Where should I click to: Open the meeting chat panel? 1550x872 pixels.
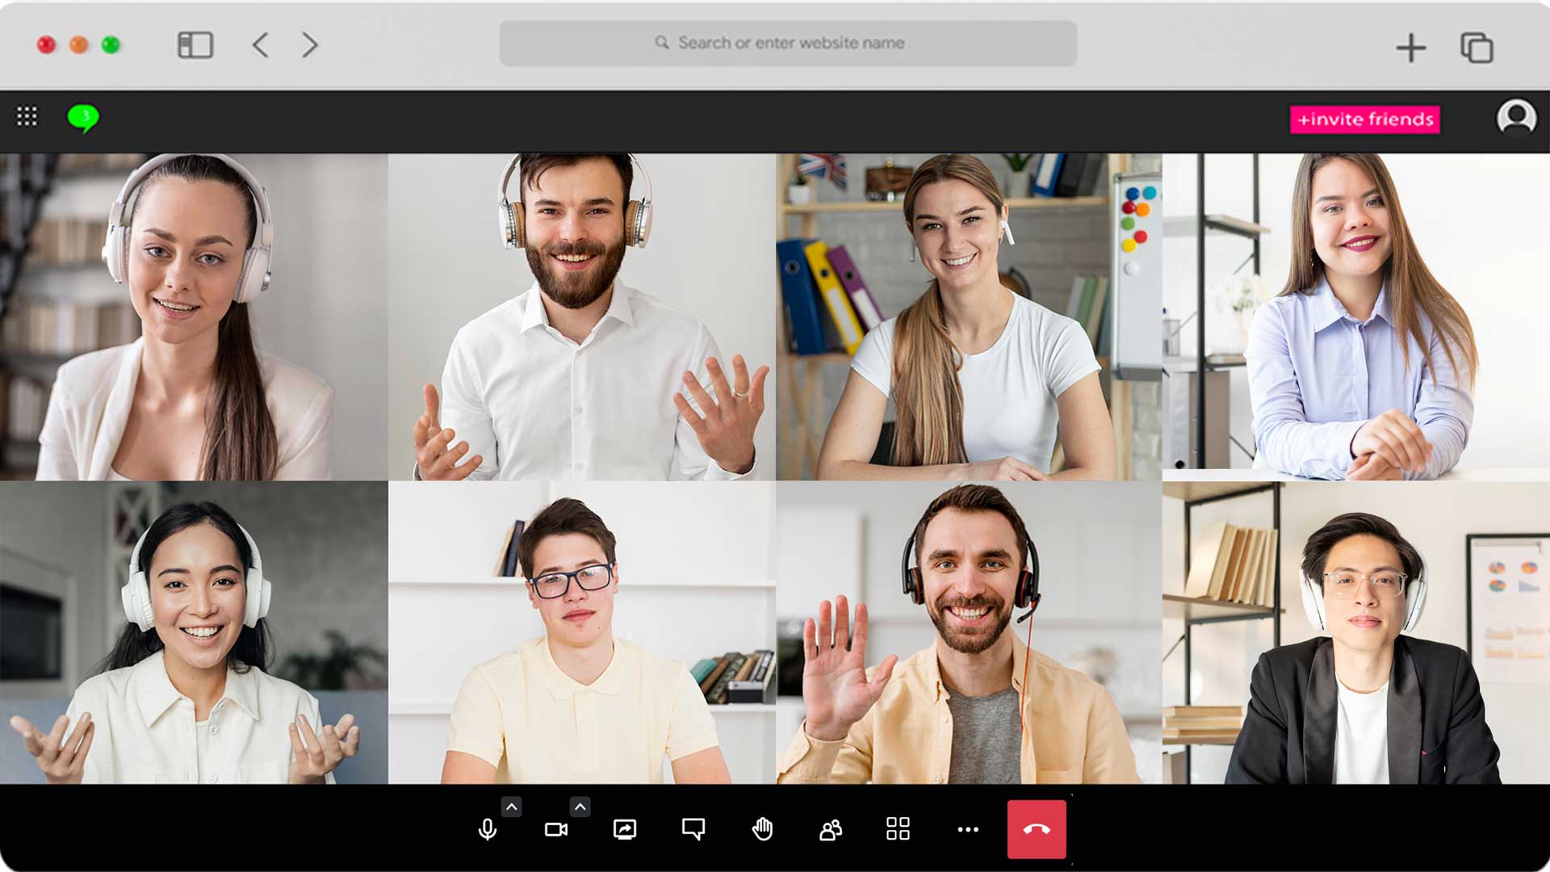pyautogui.click(x=693, y=829)
